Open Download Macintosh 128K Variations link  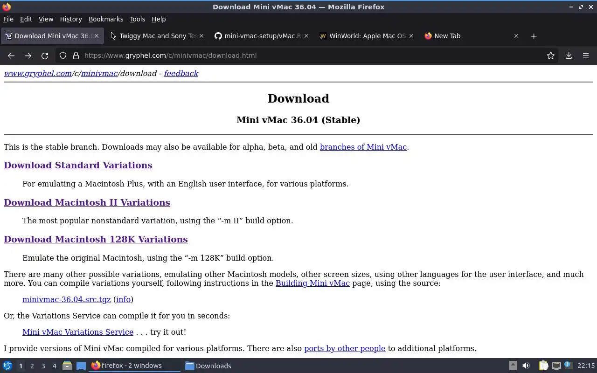[96, 239]
